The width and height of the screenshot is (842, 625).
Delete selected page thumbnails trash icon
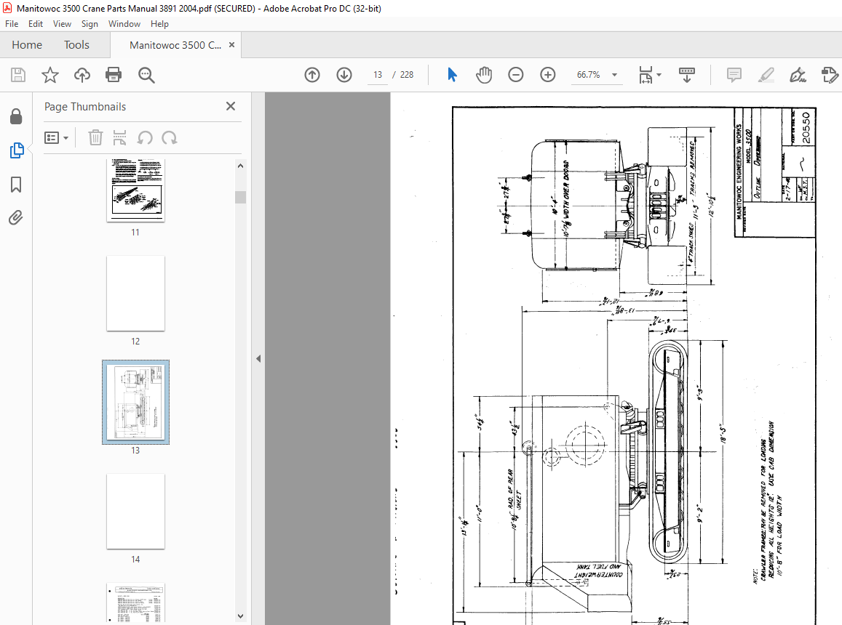pos(95,138)
